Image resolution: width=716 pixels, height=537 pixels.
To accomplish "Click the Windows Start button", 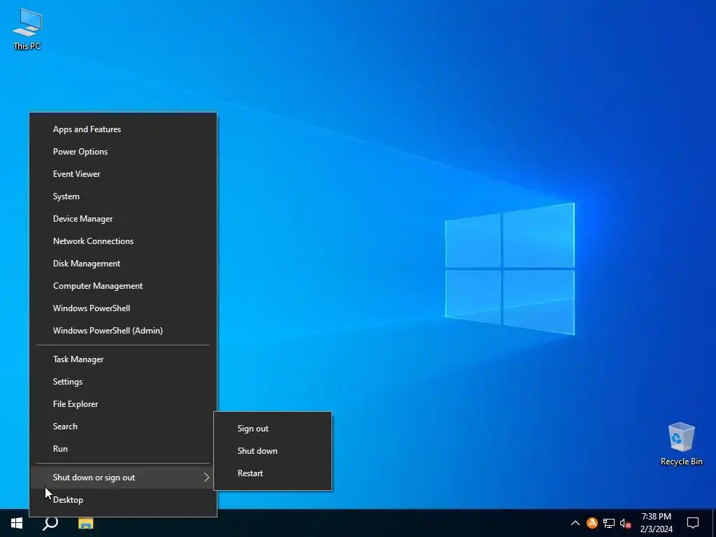I will click(17, 523).
